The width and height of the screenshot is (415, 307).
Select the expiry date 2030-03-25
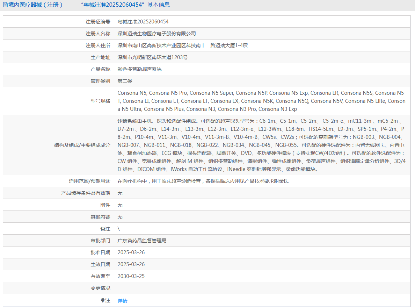tap(131, 276)
